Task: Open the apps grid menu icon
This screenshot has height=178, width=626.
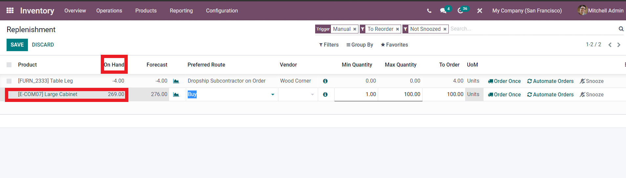Action: click(10, 10)
